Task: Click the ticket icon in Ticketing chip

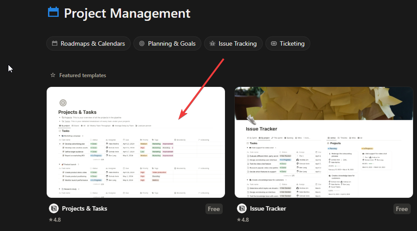Action: [x=273, y=43]
